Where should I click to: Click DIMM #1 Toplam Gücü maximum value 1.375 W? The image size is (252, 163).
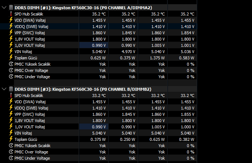pyautogui.click(x=157, y=58)
